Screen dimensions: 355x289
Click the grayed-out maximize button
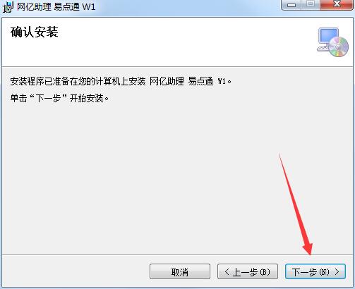click(x=311, y=4)
